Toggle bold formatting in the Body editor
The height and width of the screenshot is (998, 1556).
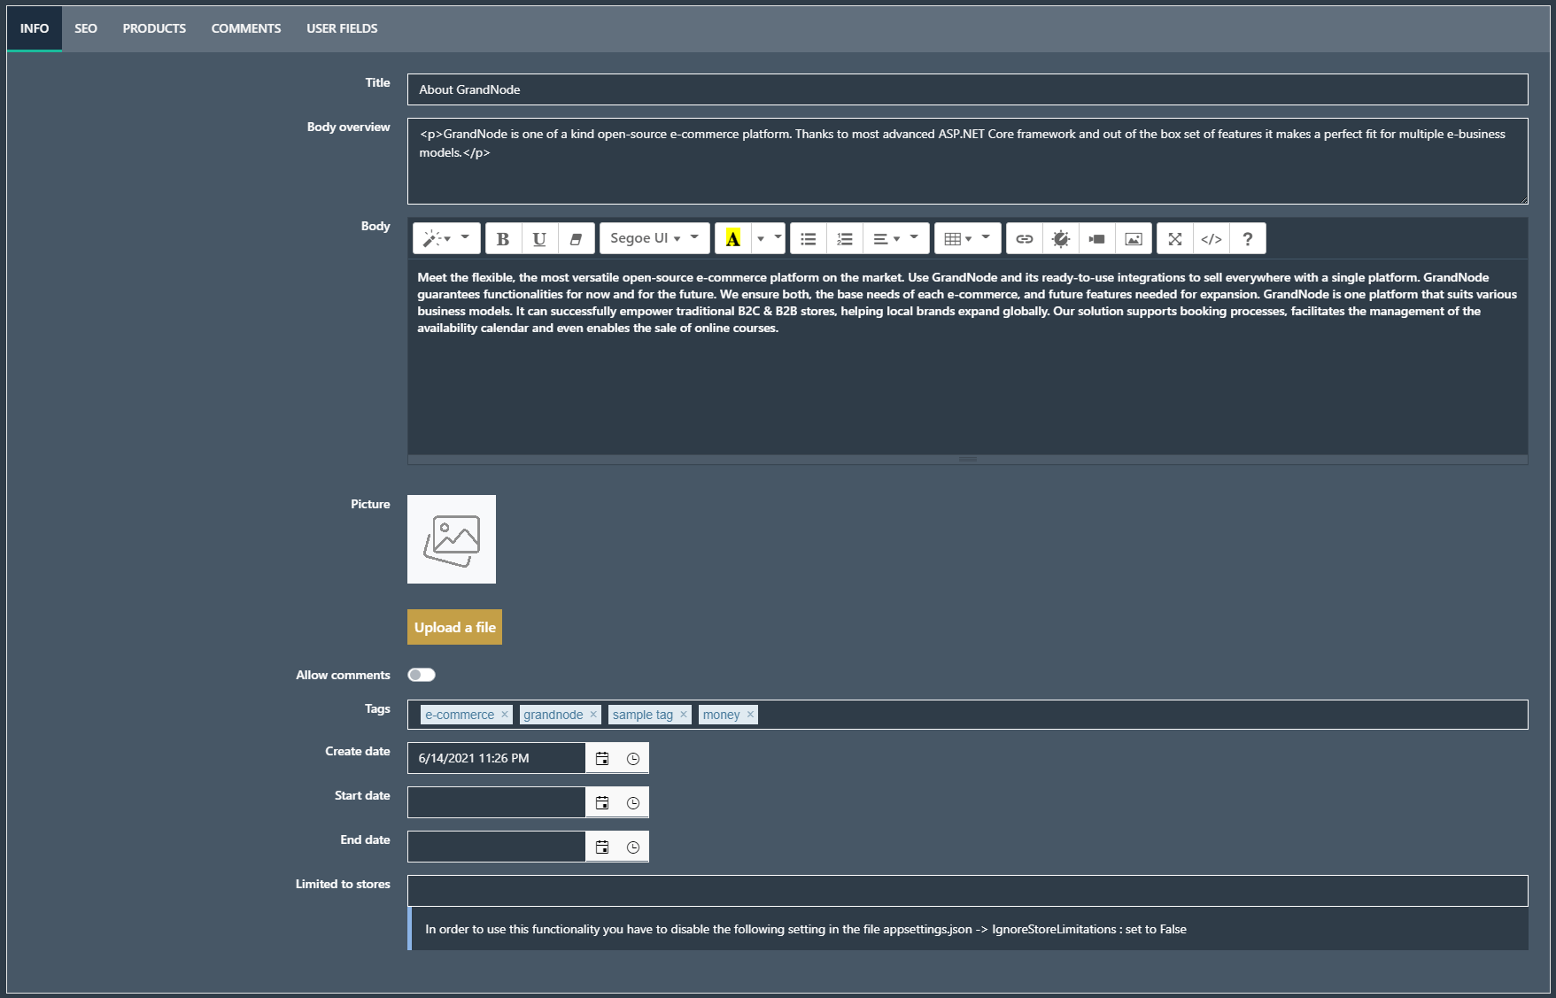pyautogui.click(x=503, y=238)
